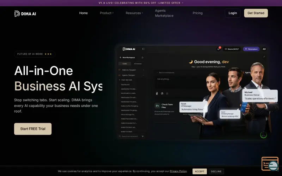Open the filter dropdown next to Search workspaces

click(x=143, y=136)
